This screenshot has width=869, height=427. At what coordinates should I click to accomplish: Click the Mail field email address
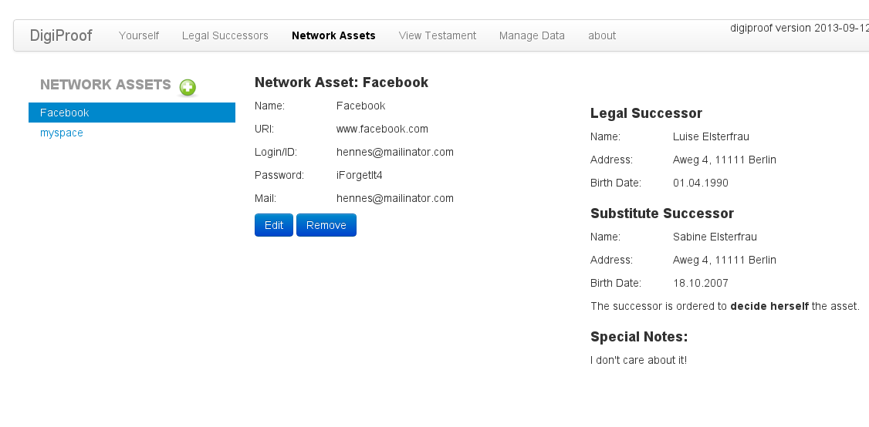pos(395,198)
